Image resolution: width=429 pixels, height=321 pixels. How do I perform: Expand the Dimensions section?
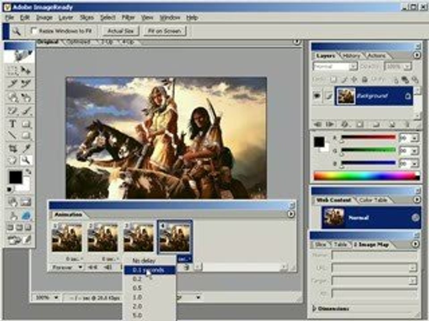click(x=315, y=309)
